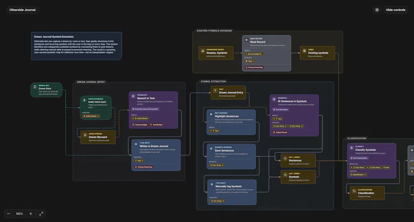Click the tag icon on Classification node
This screenshot has height=222, width=414.
coord(354,191)
